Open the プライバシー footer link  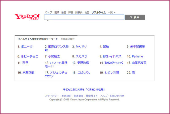(52, 96)
